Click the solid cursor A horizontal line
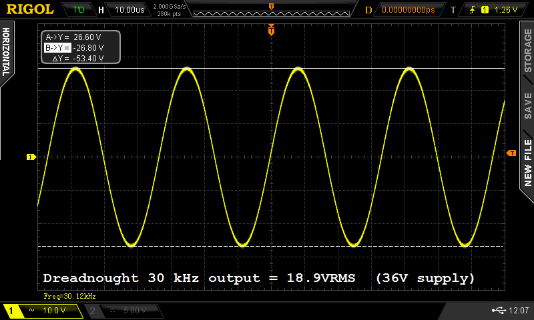 point(271,69)
